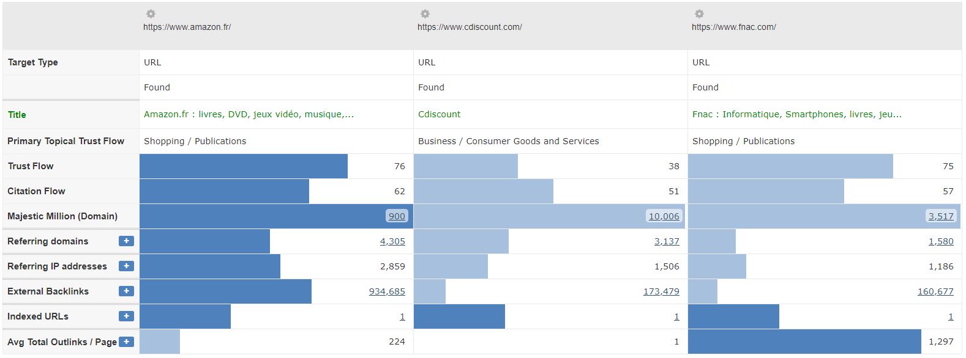Open Cdiscount's 3,137 referring domains
Image resolution: width=966 pixels, height=358 pixels.
(x=667, y=241)
